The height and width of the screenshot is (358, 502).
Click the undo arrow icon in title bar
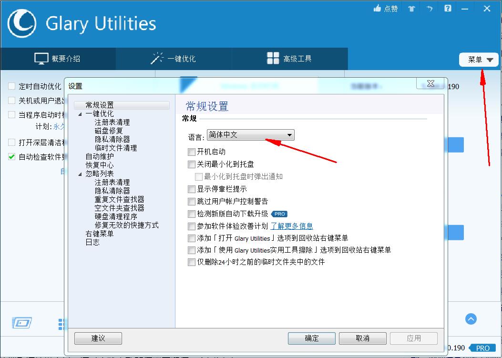[430, 9]
